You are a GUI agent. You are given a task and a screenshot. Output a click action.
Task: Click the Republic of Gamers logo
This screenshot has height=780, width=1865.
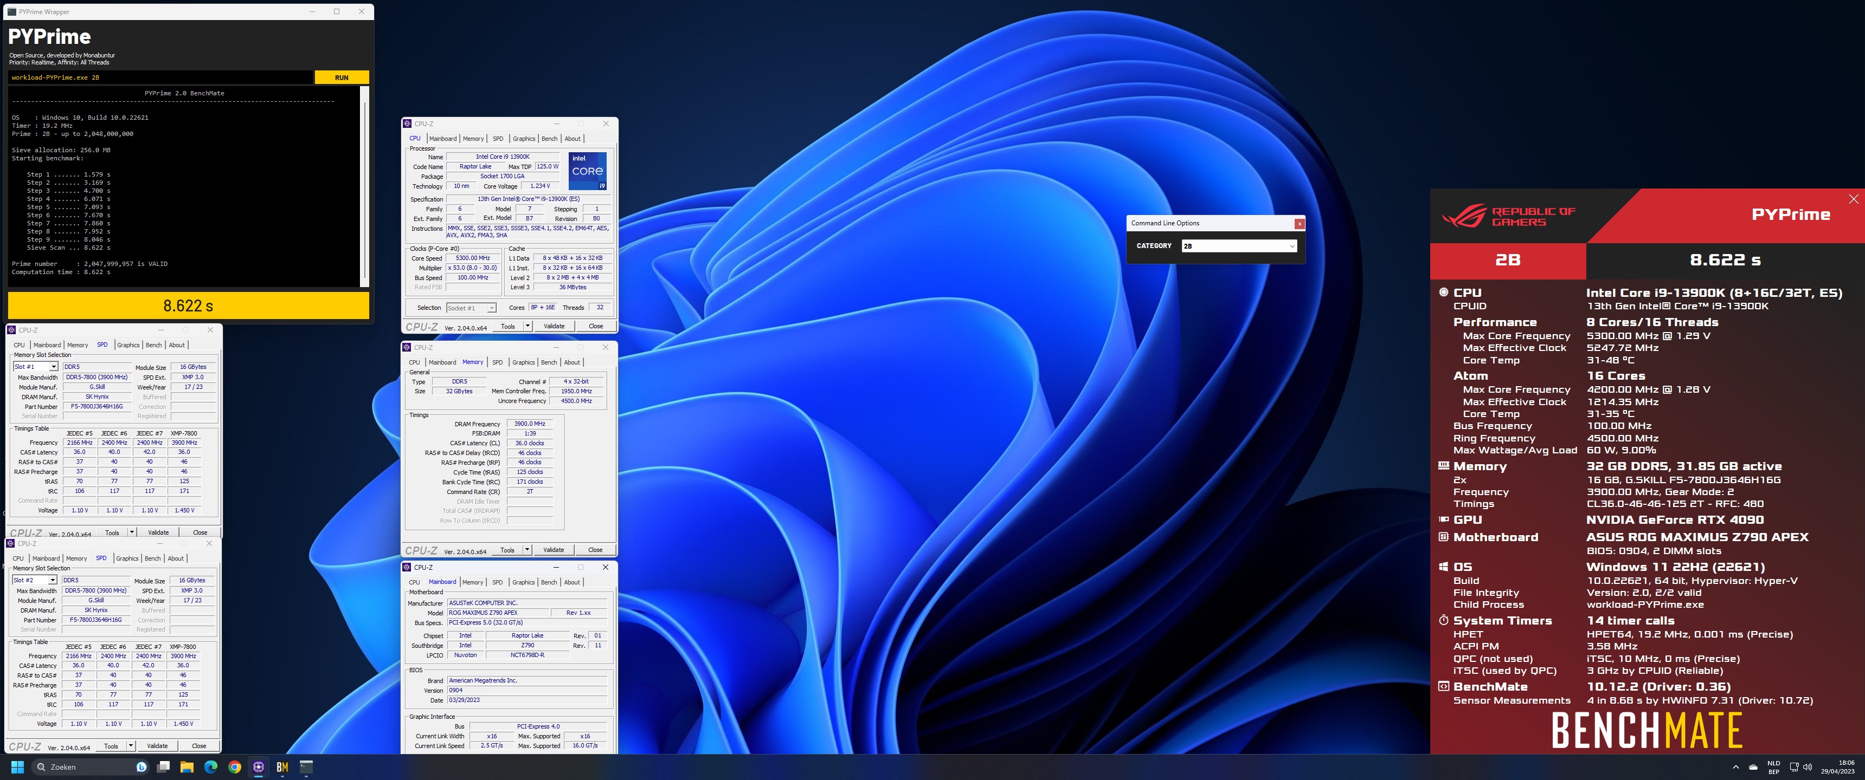(1509, 216)
